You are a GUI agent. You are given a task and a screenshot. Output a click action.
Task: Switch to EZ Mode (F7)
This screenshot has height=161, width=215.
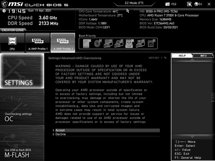pyautogui.click(x=134, y=3)
